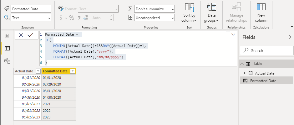Commit formula with the checkmark icon

pos(30,35)
